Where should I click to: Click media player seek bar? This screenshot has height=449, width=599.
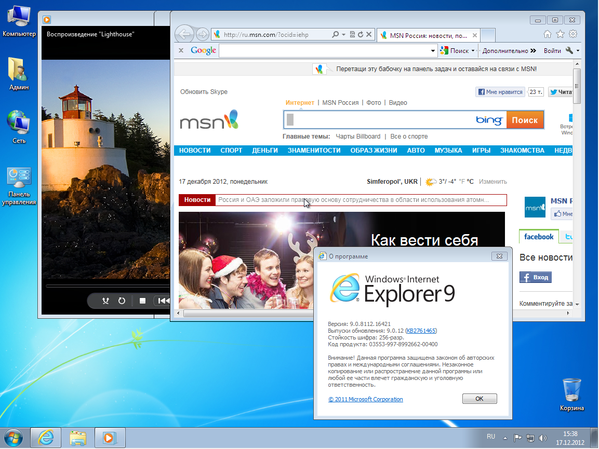tap(108, 285)
